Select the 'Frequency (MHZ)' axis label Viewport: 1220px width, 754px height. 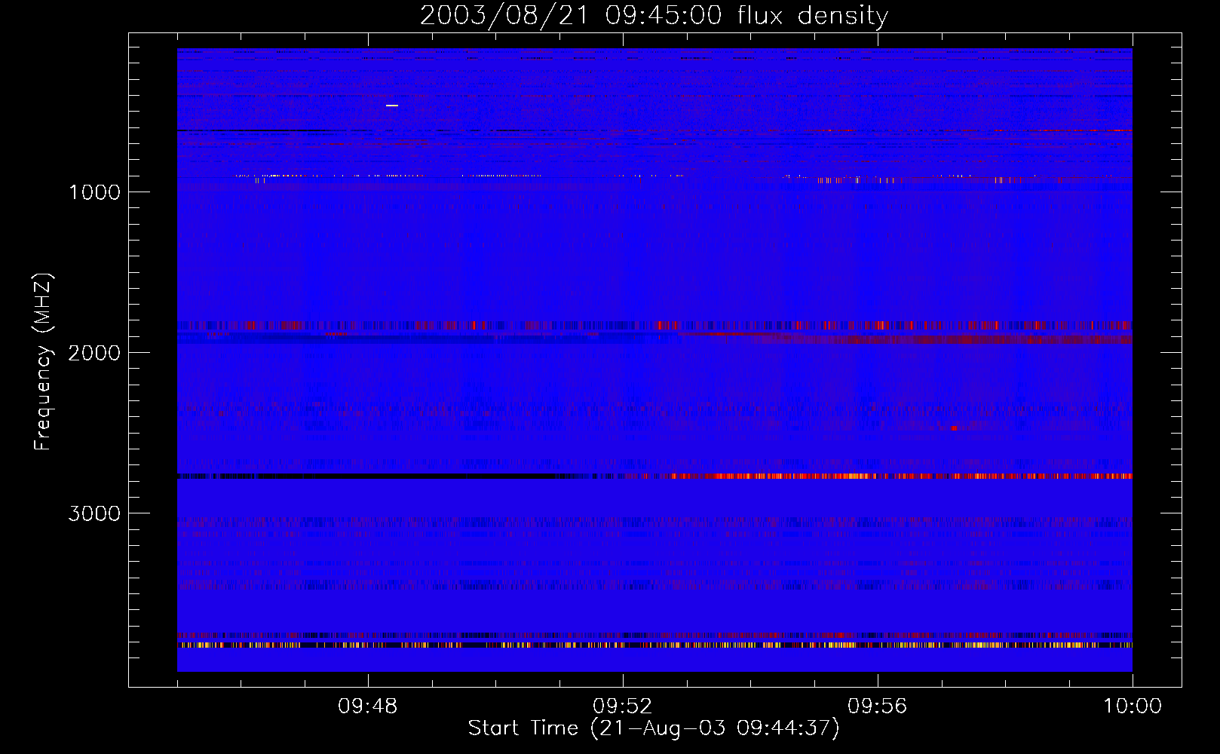(x=43, y=362)
